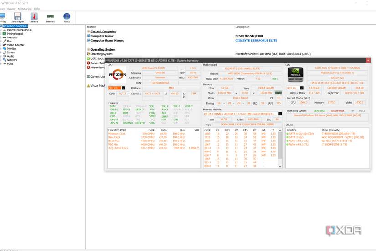The image size is (376, 251).
Task: Click the Motherboard tree icon
Action: tap(4, 34)
